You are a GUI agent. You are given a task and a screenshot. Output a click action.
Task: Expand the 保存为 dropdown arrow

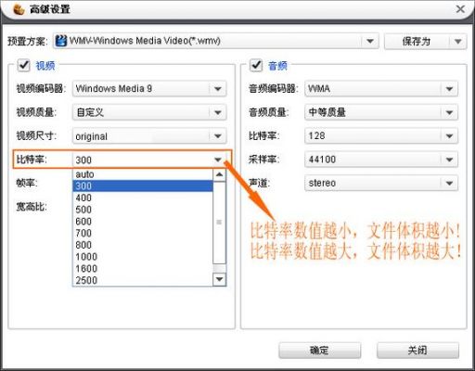click(458, 41)
